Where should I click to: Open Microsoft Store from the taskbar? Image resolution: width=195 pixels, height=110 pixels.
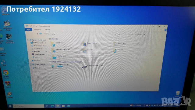pos(63,106)
